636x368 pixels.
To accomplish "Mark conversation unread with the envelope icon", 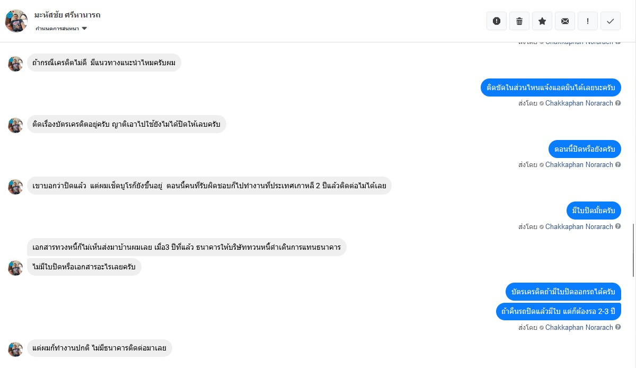I will click(x=565, y=21).
